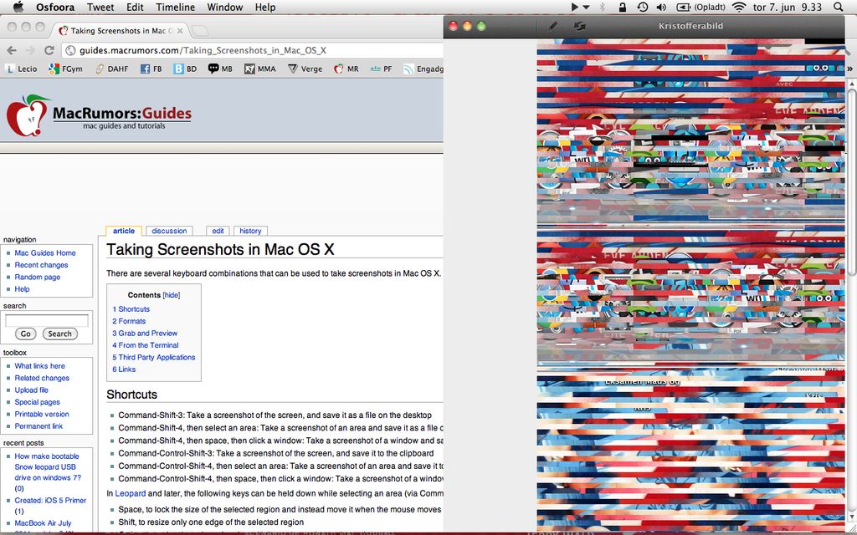857x535 pixels.
Task: Open the Edit menu
Action: [x=135, y=7]
